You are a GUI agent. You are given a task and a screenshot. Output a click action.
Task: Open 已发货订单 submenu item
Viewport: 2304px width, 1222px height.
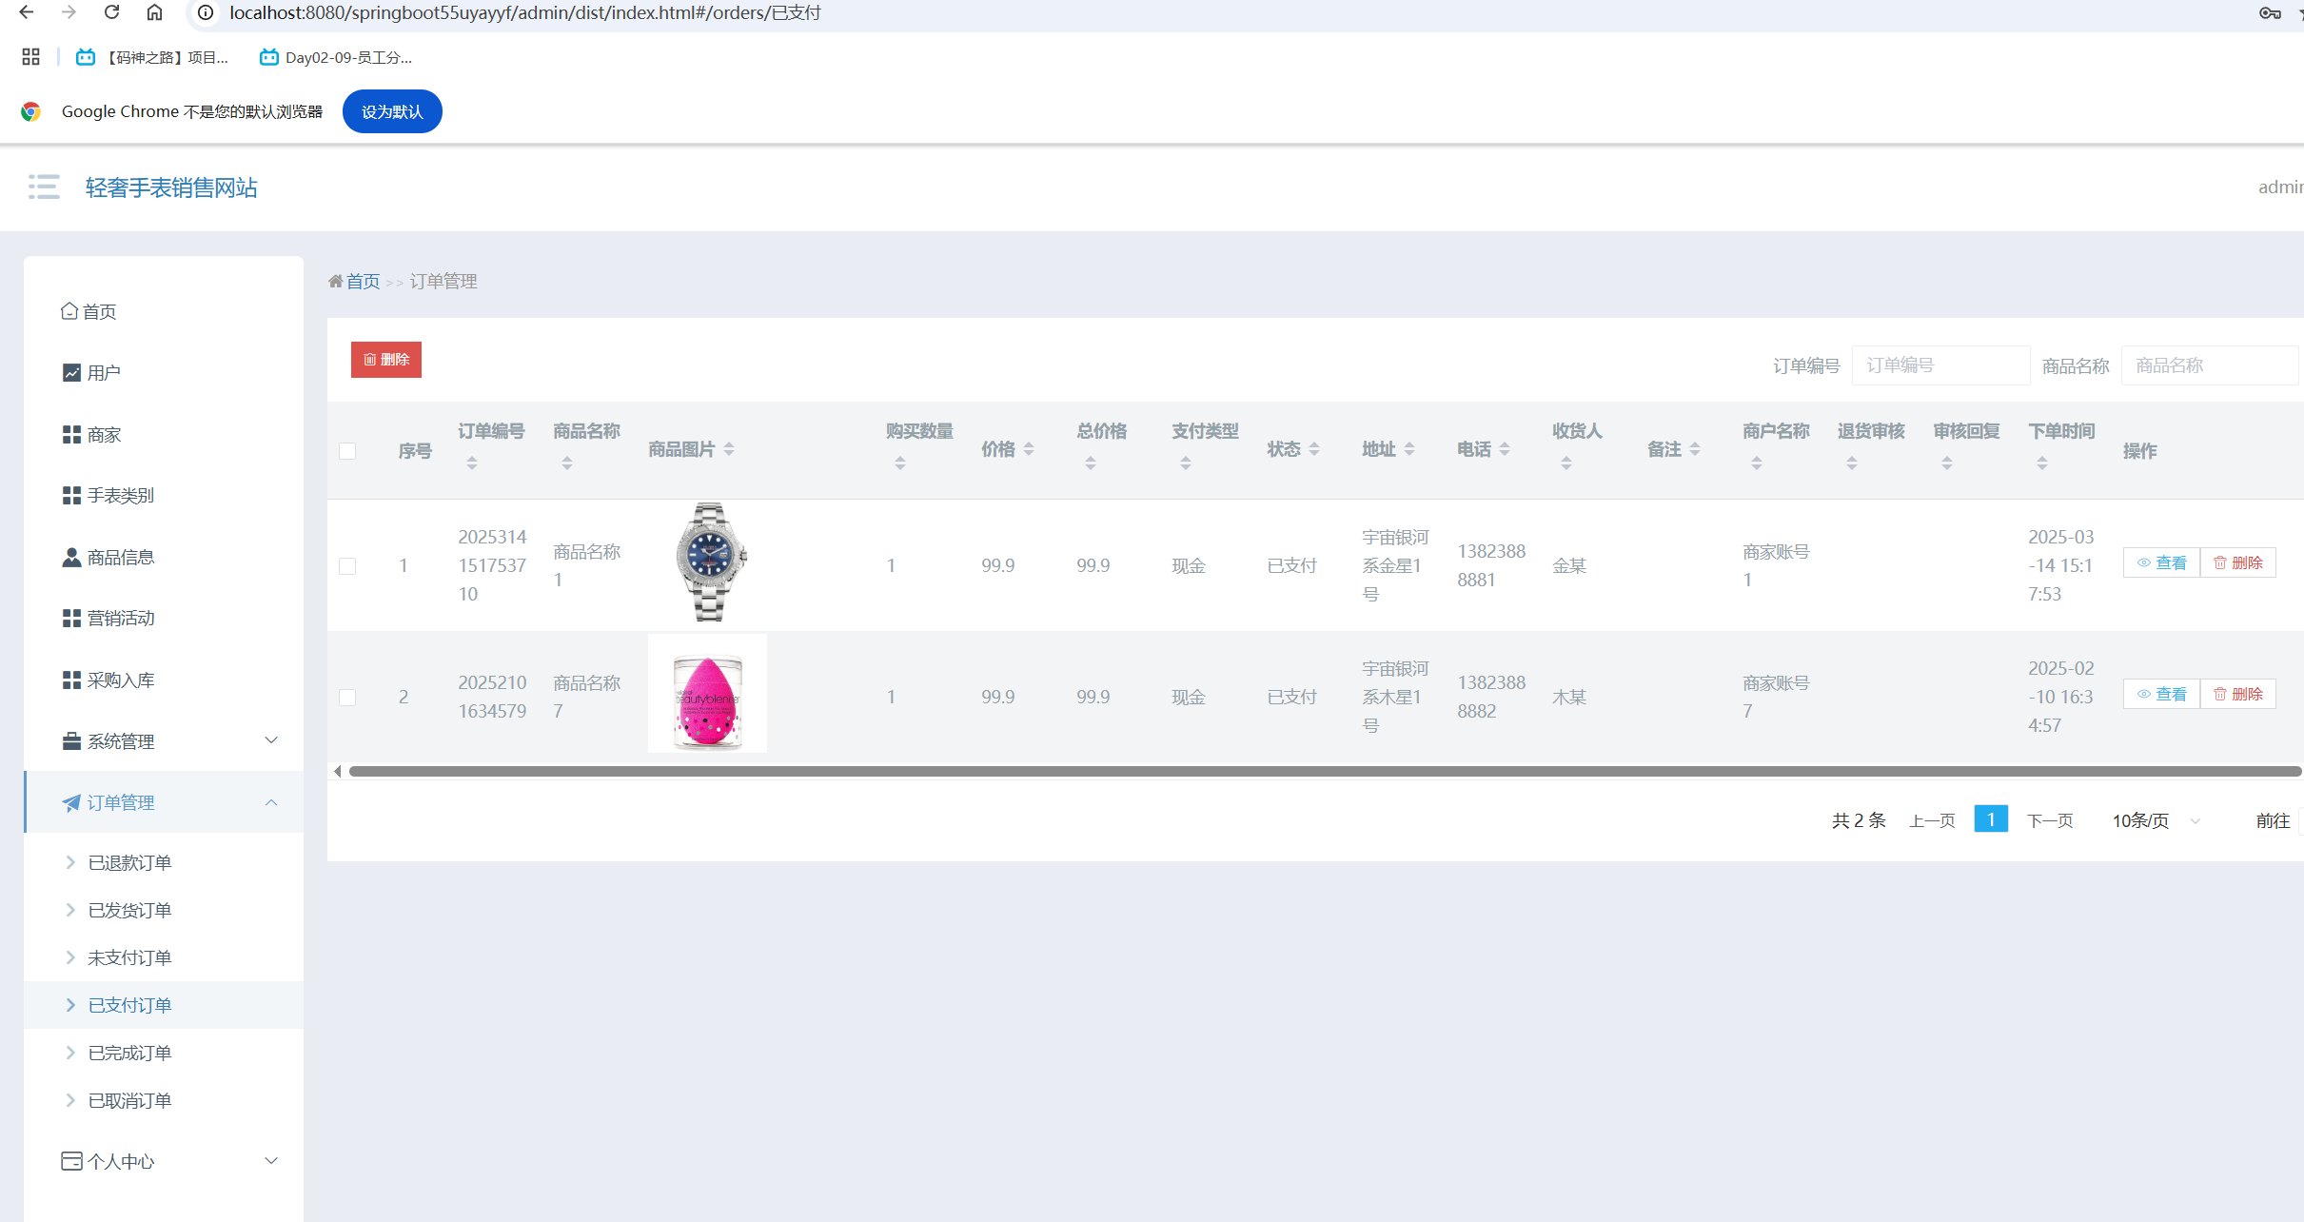pyautogui.click(x=129, y=910)
